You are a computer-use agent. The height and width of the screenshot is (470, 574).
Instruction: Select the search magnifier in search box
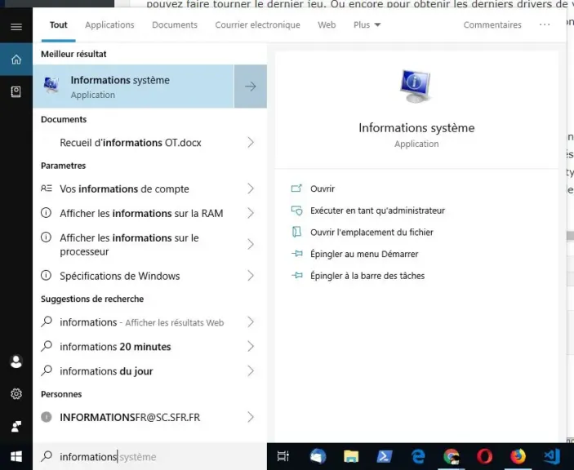pos(47,456)
